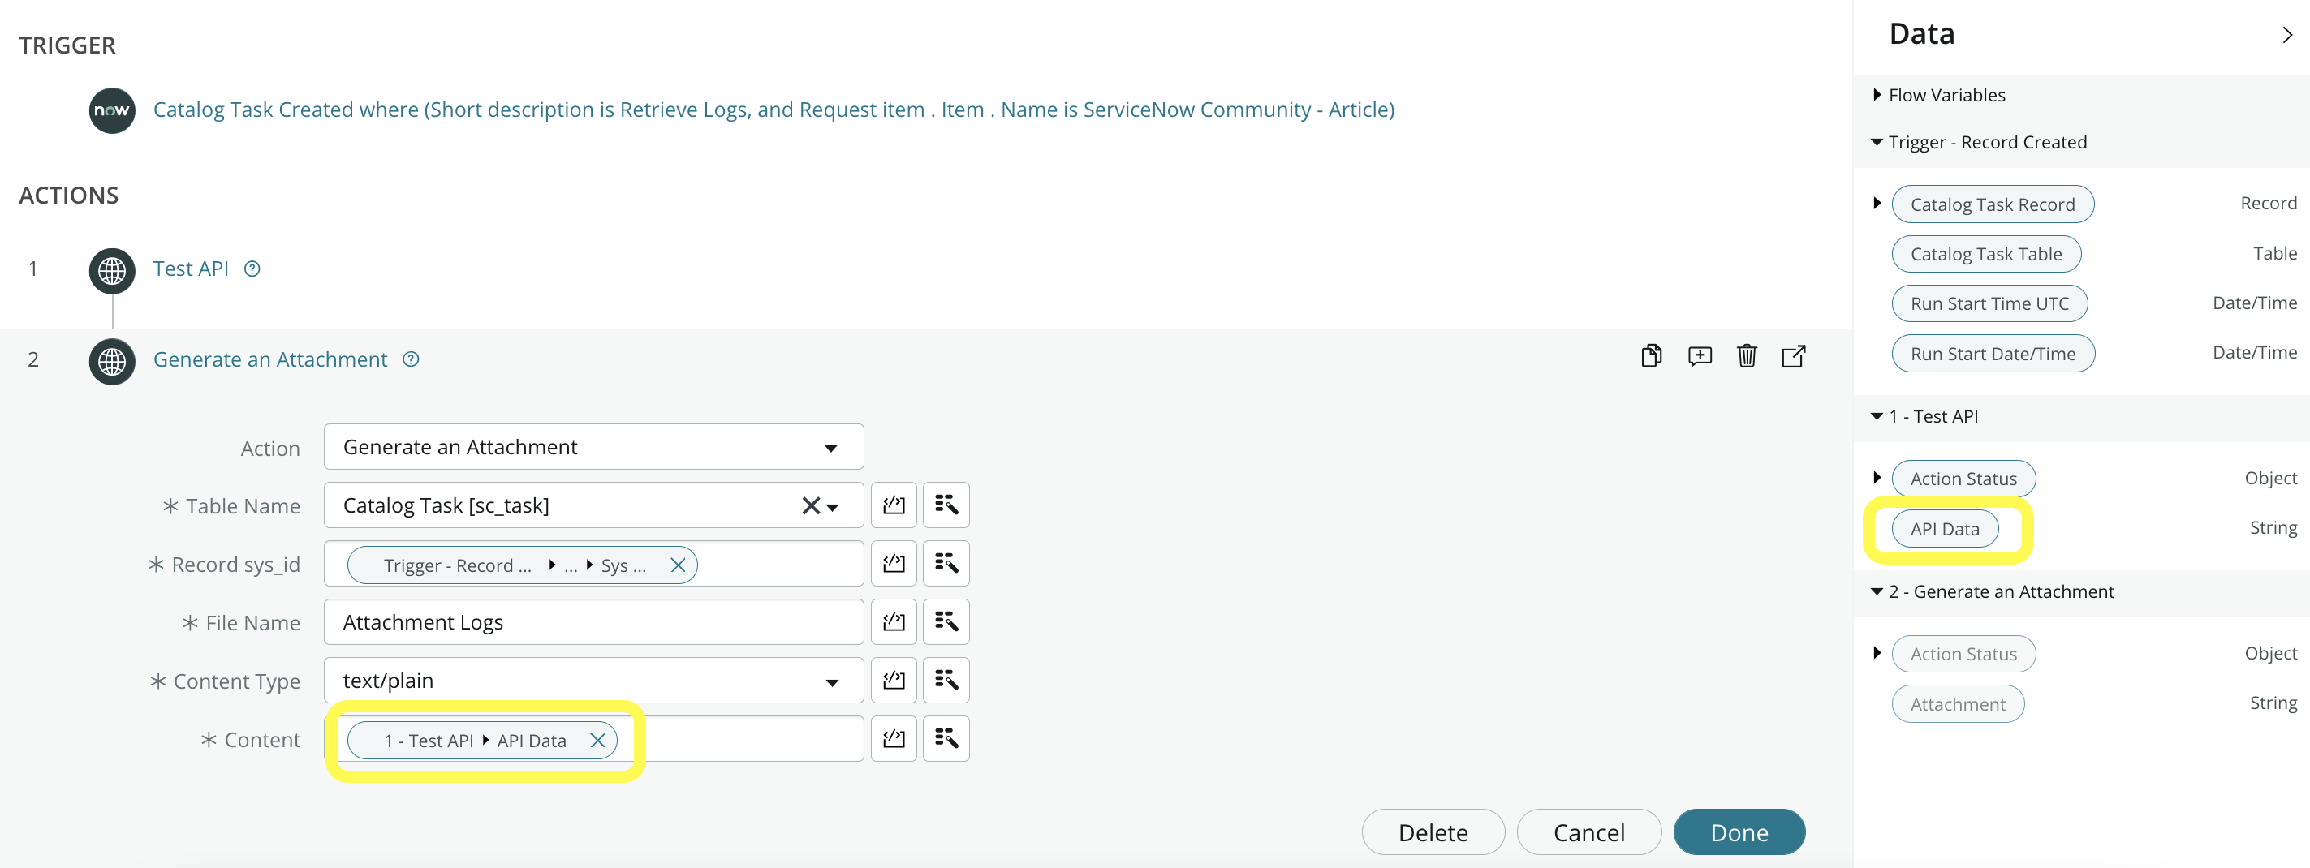The height and width of the screenshot is (868, 2310).
Task: Open the Catalog Task Created trigger link
Action: [773, 110]
